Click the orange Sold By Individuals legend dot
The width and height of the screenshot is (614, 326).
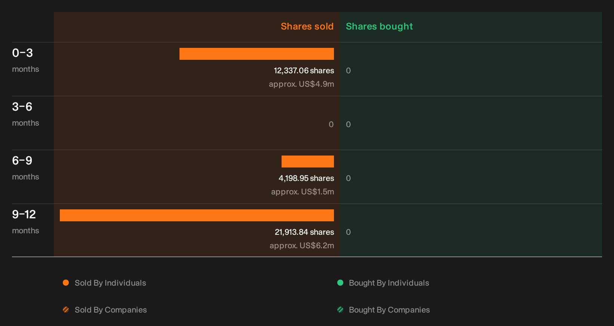pyautogui.click(x=66, y=283)
